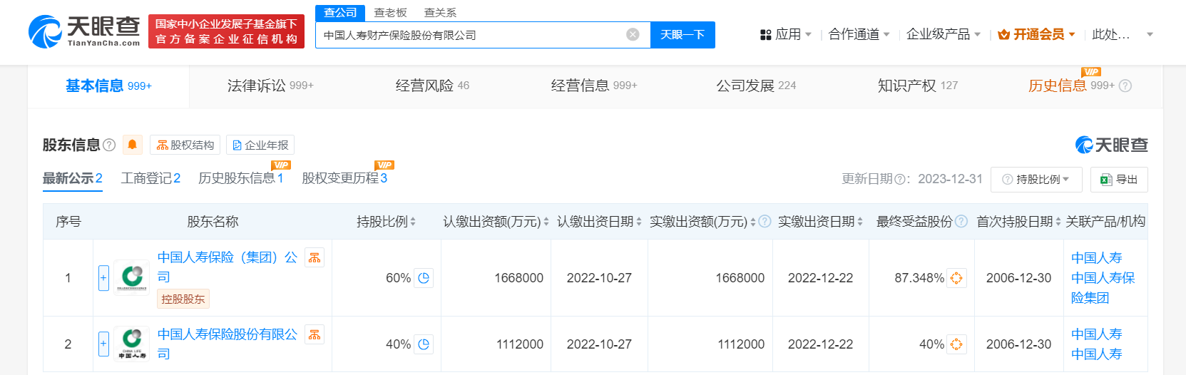Open the 法律诉讼 tab
The height and width of the screenshot is (375, 1186).
pyautogui.click(x=270, y=86)
